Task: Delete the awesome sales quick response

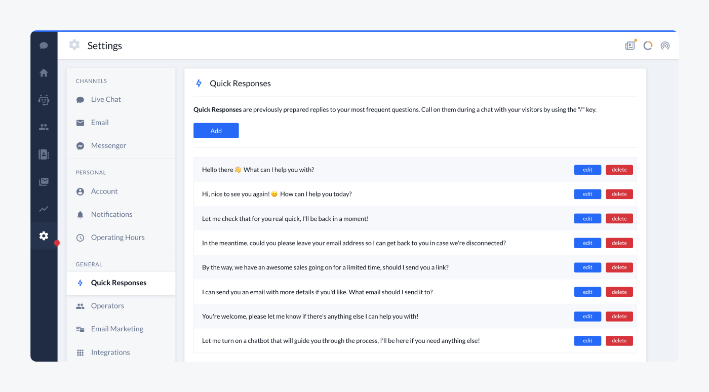Action: pyautogui.click(x=619, y=267)
